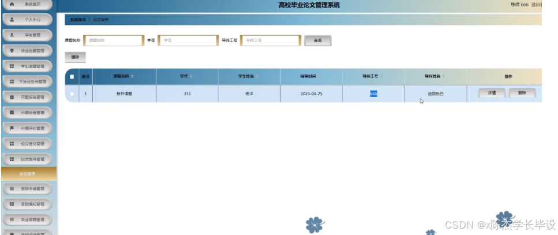Sort table by 学号 sort arrows
558x235 pixels.
click(x=191, y=77)
